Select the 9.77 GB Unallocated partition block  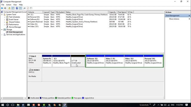tap(78, 61)
